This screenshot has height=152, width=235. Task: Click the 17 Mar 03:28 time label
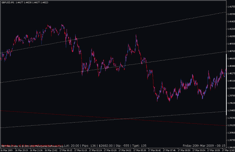coord(111,150)
